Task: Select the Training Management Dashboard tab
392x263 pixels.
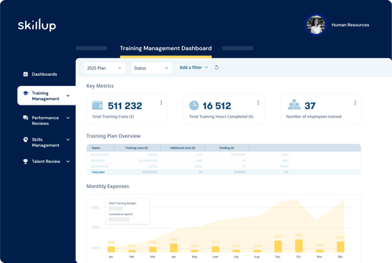Action: tap(166, 48)
